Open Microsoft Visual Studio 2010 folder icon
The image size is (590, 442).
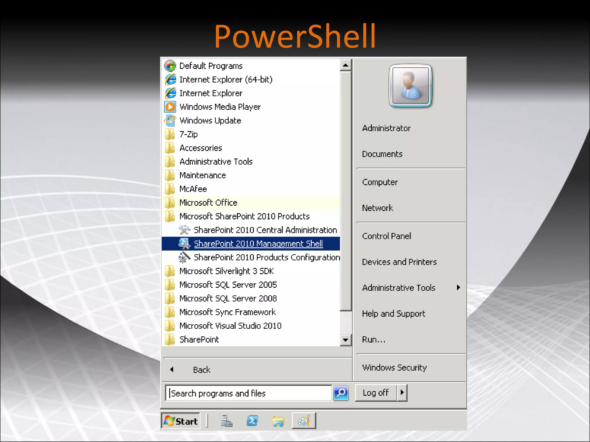170,326
